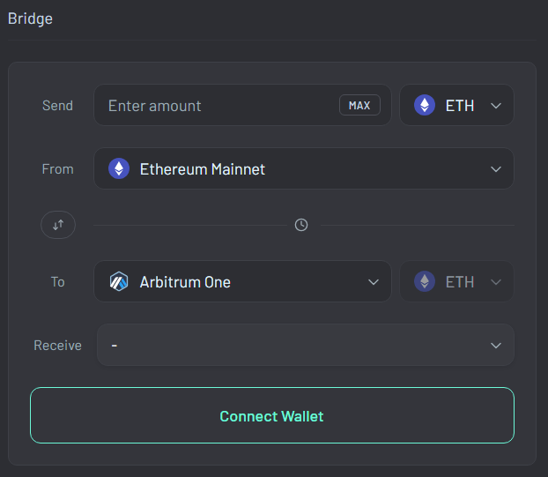
Task: Click the Arbitrum One text label
Action: (x=185, y=282)
